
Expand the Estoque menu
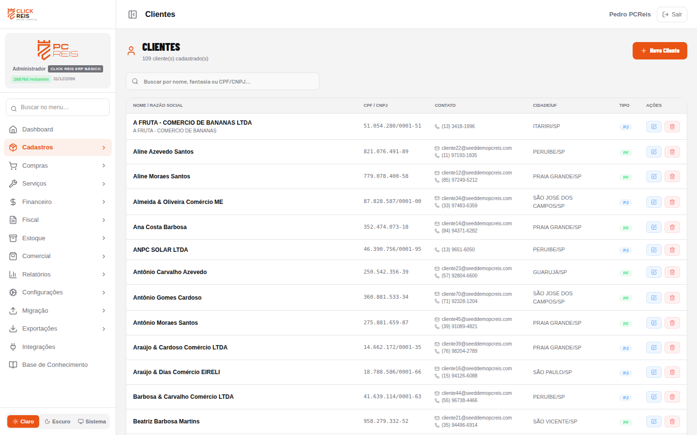pos(58,238)
